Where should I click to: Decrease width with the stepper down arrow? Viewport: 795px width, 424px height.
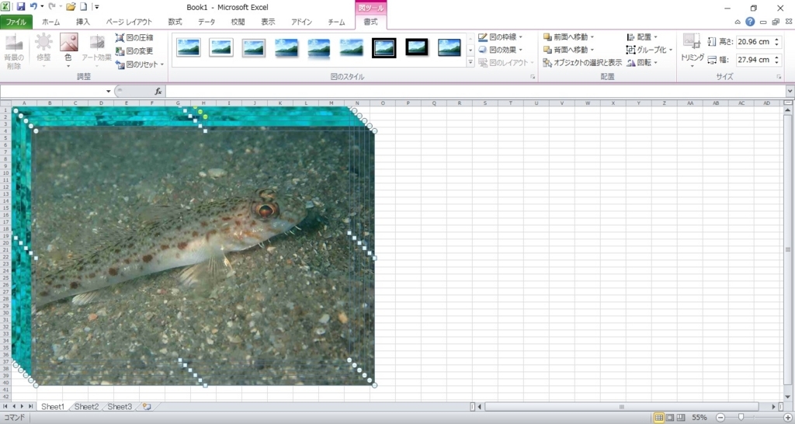coord(776,63)
